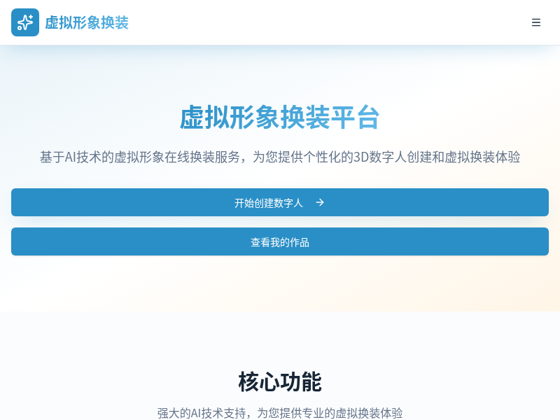Viewport: 560px width, 420px height.
Task: Click the right arrow icon in the create button
Action: click(x=320, y=202)
